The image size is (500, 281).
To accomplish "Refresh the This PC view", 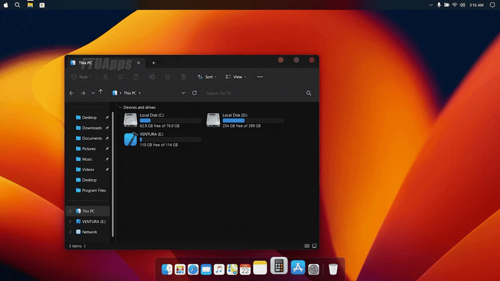I will [x=195, y=93].
